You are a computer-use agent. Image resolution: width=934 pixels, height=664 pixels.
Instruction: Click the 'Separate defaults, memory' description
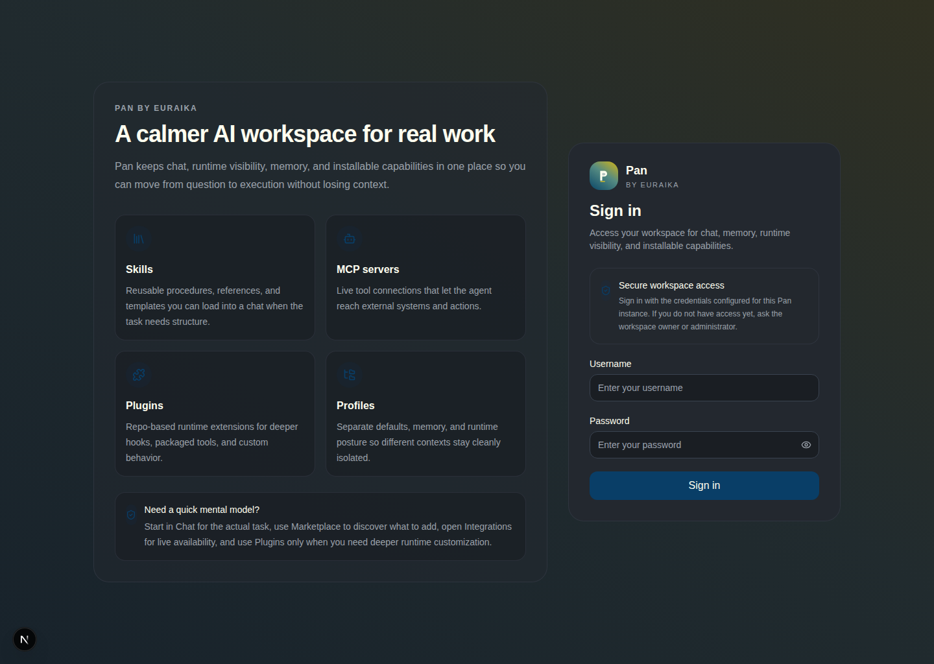(x=418, y=442)
